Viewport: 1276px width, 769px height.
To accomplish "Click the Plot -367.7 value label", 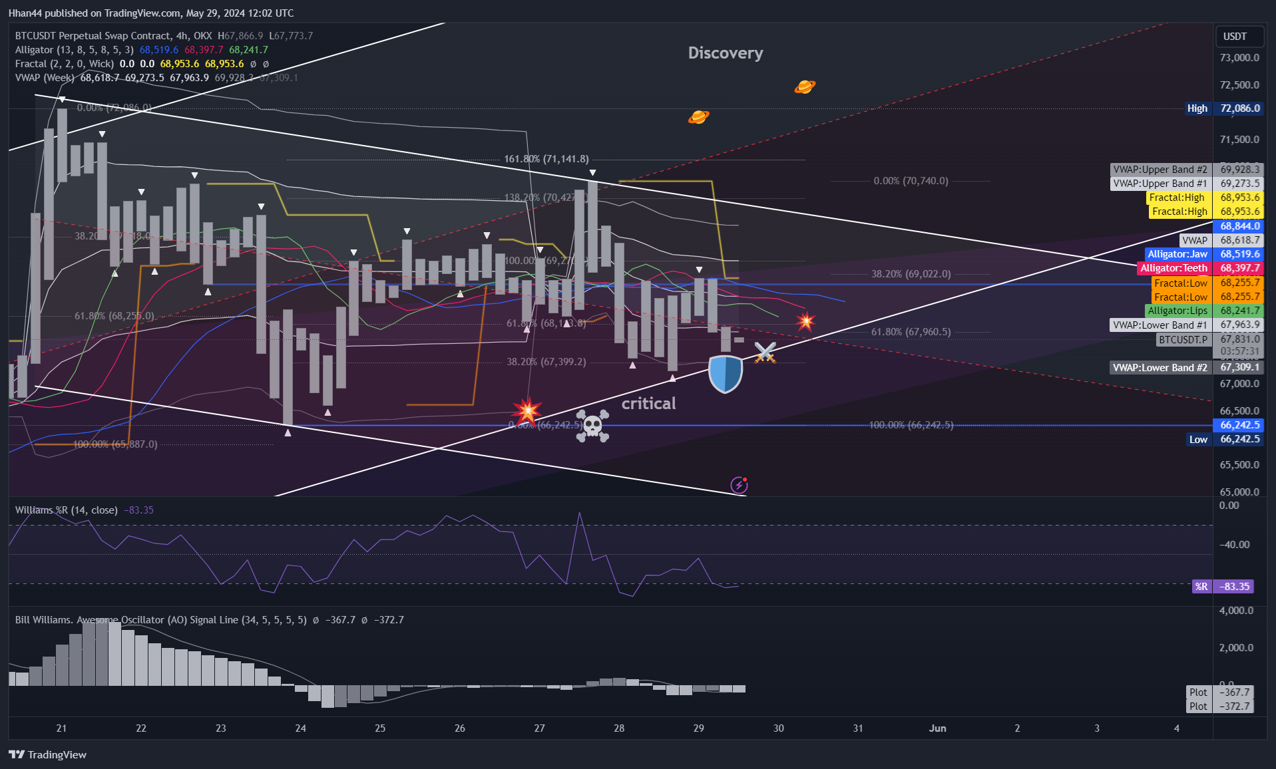I will [x=1220, y=692].
